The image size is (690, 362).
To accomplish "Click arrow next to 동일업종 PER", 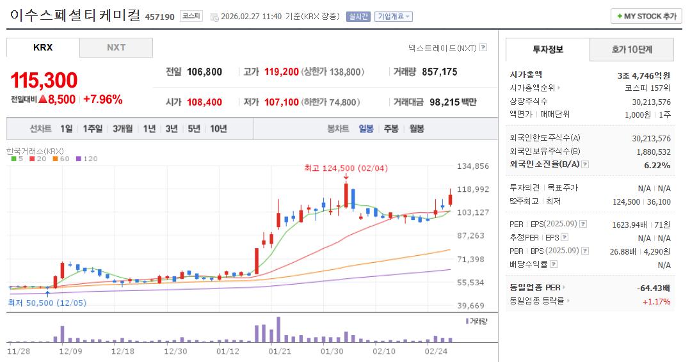I will point(564,288).
